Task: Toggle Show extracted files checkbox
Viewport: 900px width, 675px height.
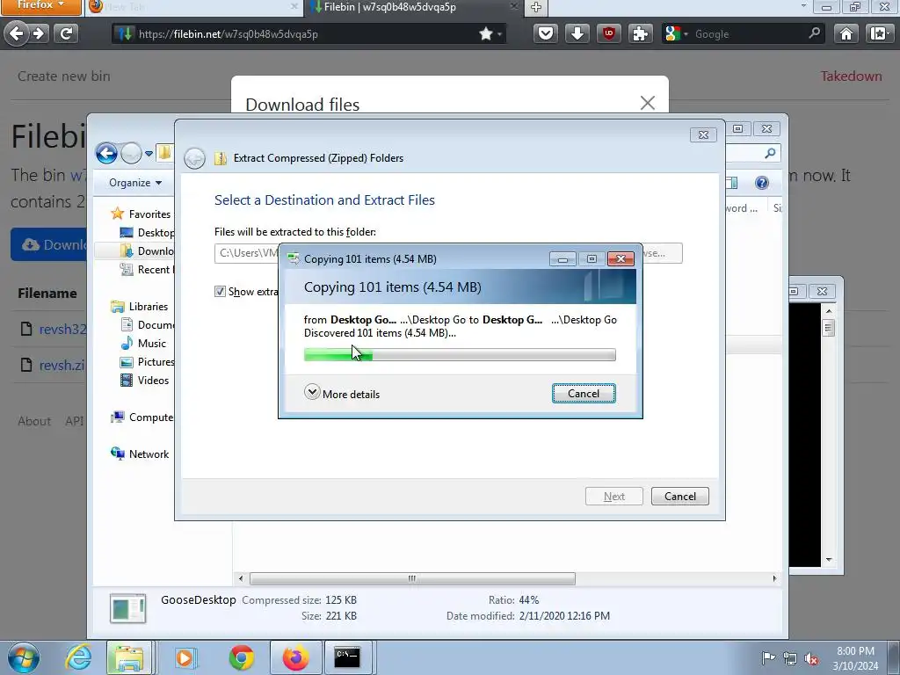Action: [x=220, y=292]
